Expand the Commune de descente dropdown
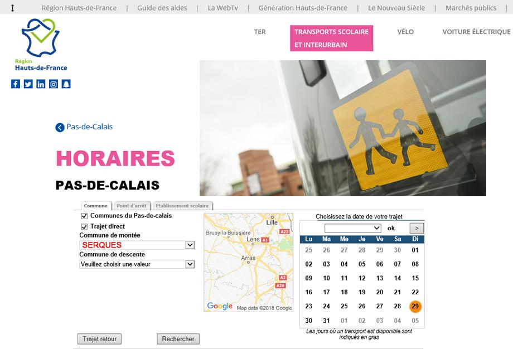513x349 pixels. click(x=190, y=264)
